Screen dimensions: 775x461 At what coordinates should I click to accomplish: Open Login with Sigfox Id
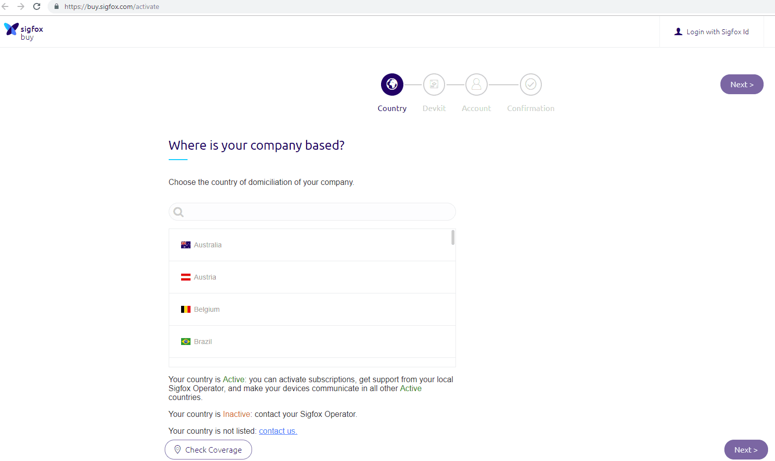[711, 32]
